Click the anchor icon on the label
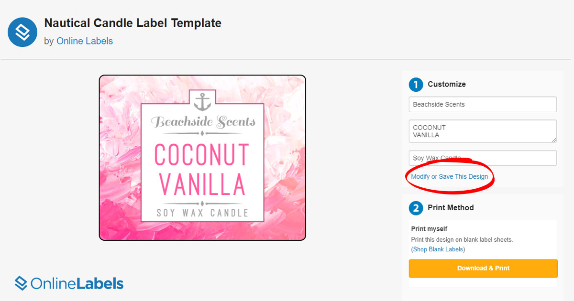574x301 pixels. (x=202, y=102)
